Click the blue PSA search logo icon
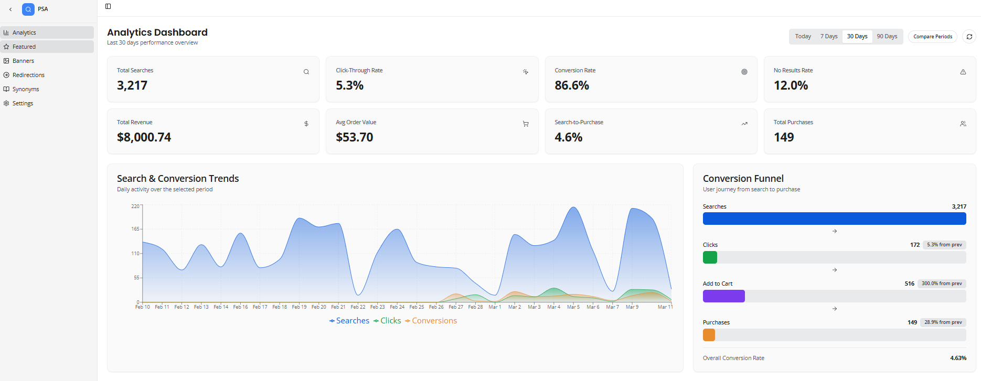Screen dimensions: 981x381 point(28,9)
